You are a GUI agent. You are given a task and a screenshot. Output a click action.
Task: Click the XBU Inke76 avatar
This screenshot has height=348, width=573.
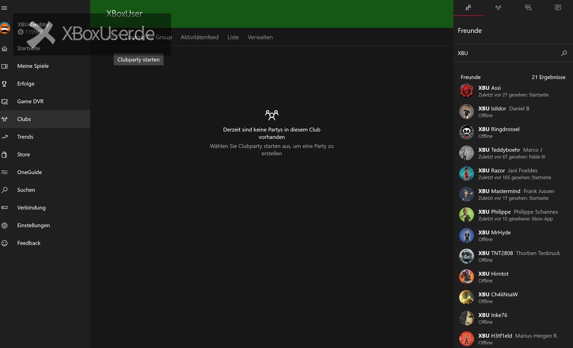[466, 318]
